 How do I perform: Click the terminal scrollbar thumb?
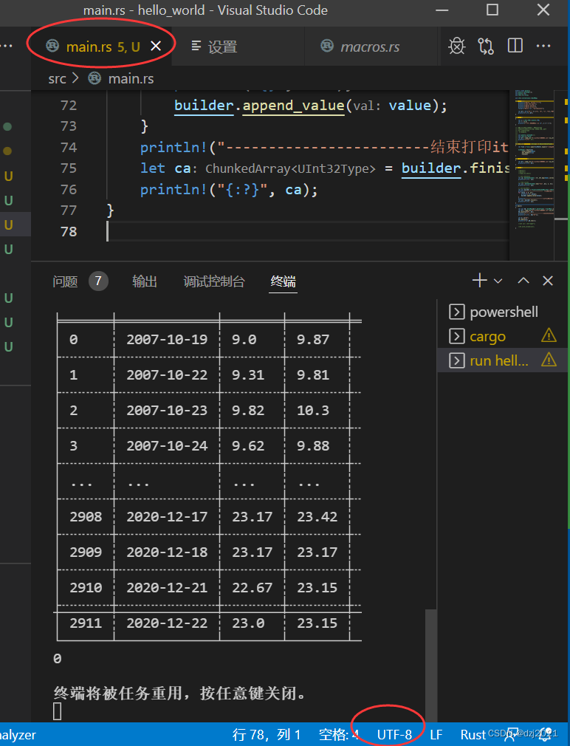(x=430, y=665)
